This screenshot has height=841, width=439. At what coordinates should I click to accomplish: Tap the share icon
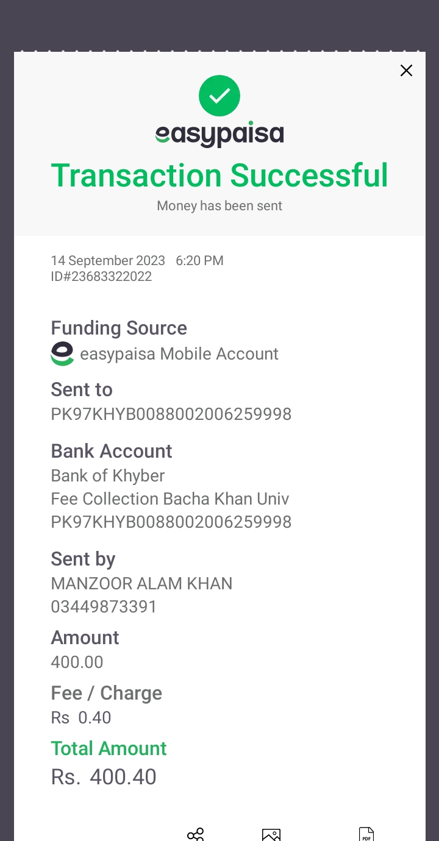(196, 834)
